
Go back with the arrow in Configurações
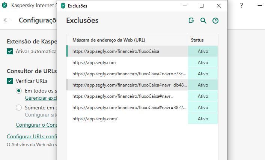click(x=7, y=20)
